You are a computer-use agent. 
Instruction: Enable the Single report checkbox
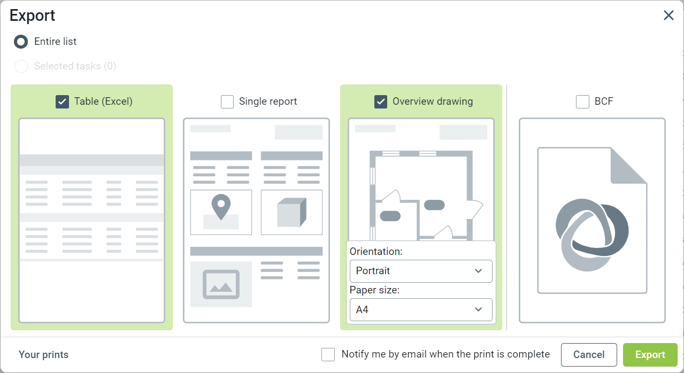coord(227,102)
